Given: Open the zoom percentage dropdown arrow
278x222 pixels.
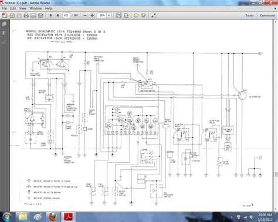Looking at the screenshot, I should click(109, 15).
